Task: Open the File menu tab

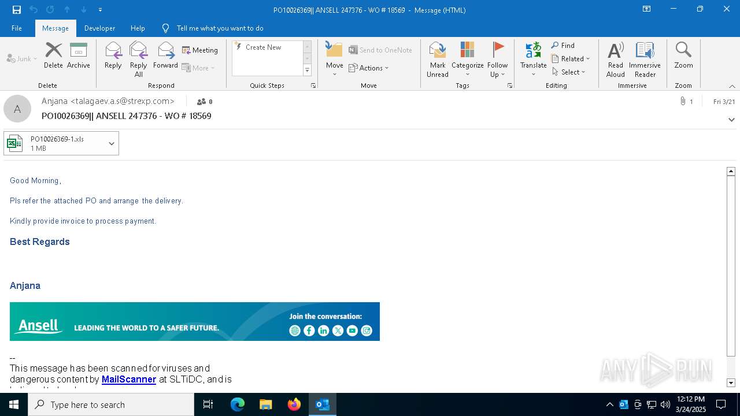Action: [x=17, y=28]
